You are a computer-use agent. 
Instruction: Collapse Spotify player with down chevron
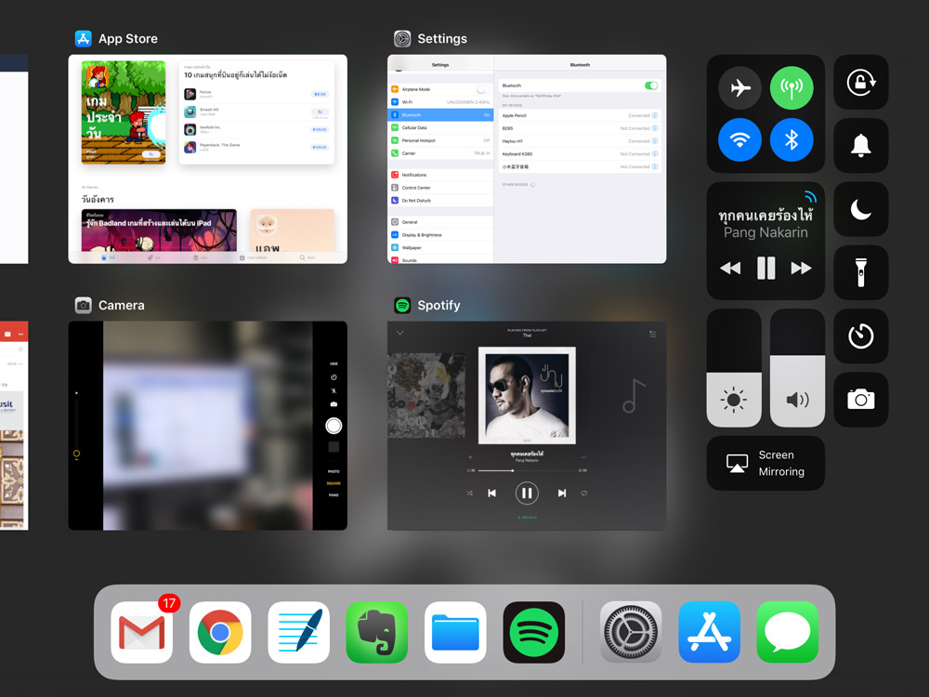click(399, 333)
